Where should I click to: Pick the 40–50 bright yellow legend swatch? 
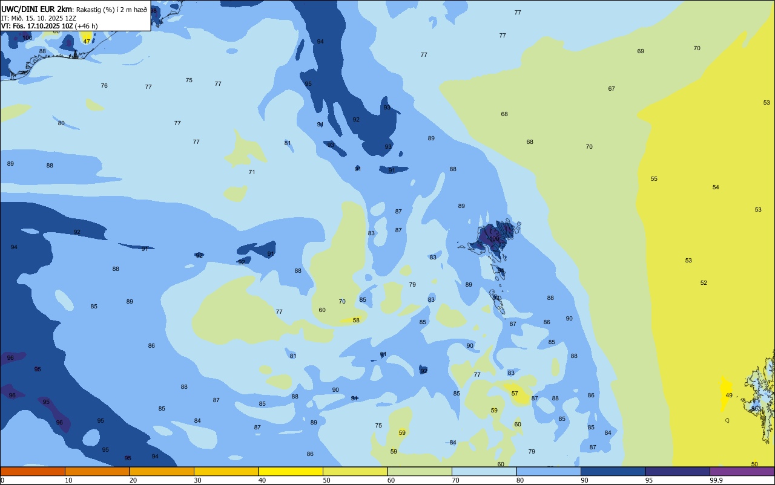[x=291, y=471]
